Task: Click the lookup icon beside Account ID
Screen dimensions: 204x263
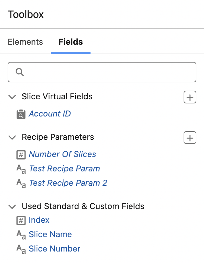Action: click(21, 114)
